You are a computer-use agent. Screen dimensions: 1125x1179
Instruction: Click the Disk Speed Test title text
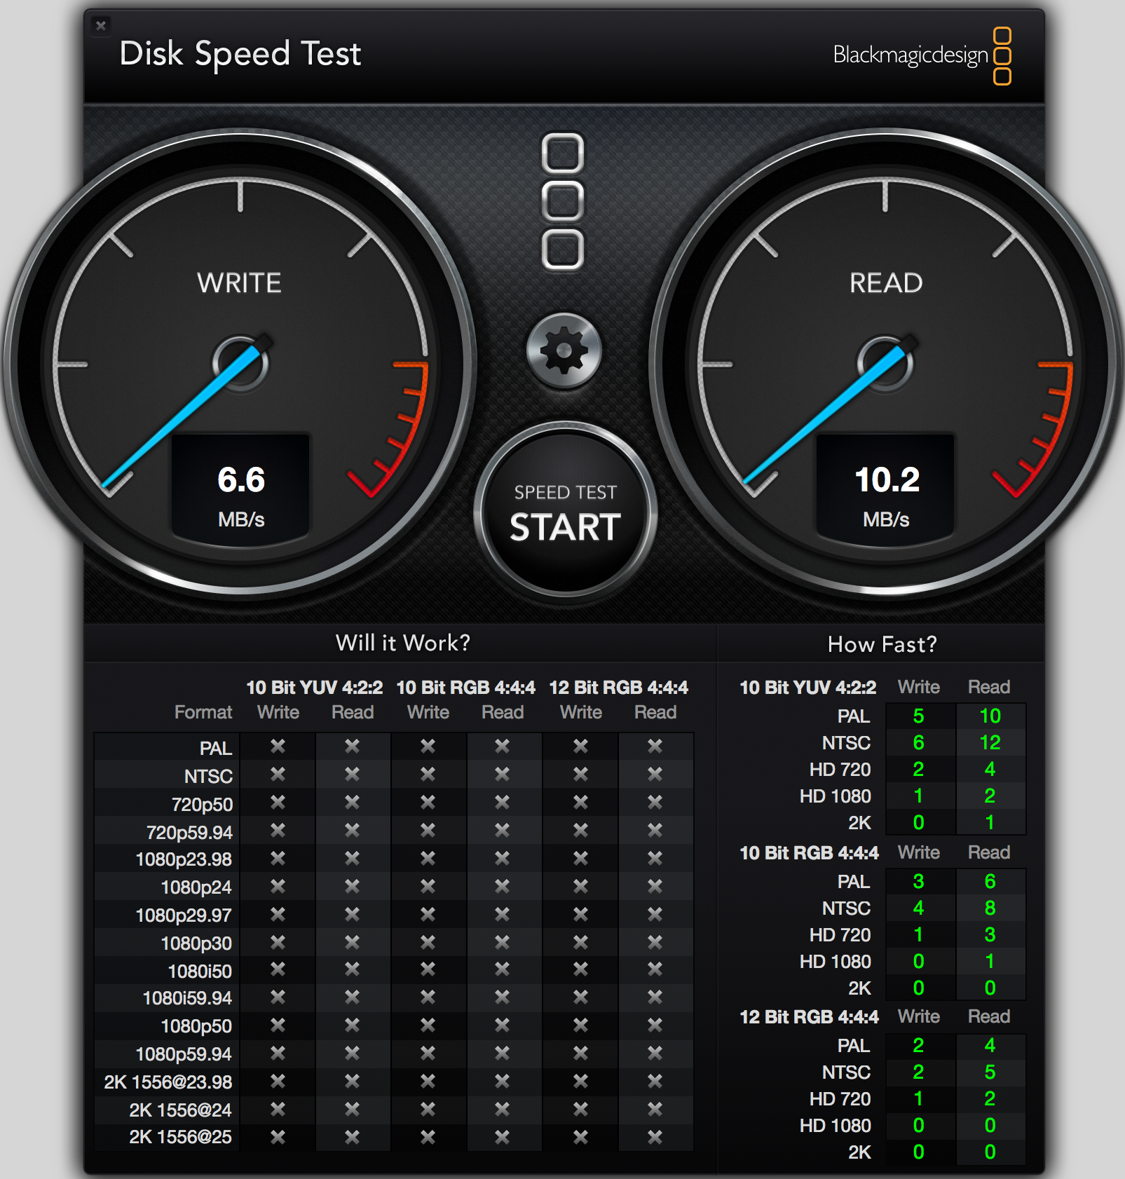[240, 54]
